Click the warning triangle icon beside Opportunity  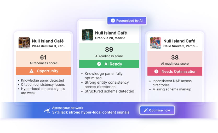(32, 71)
